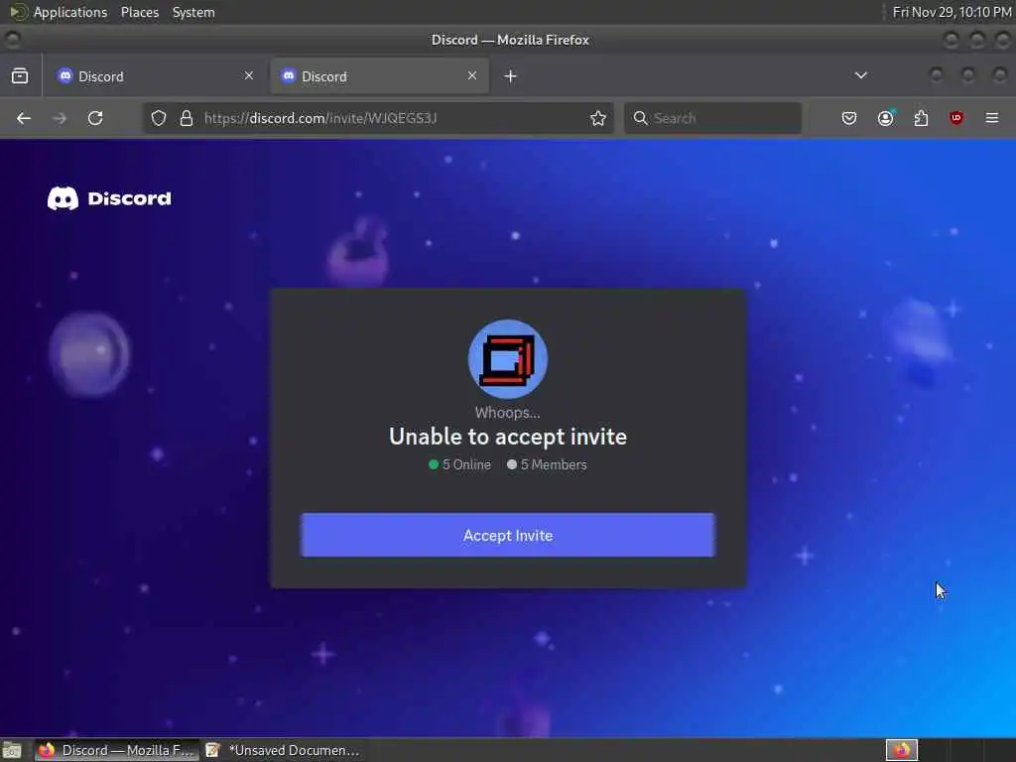
Task: Click the Firefox Search box
Action: coord(712,118)
